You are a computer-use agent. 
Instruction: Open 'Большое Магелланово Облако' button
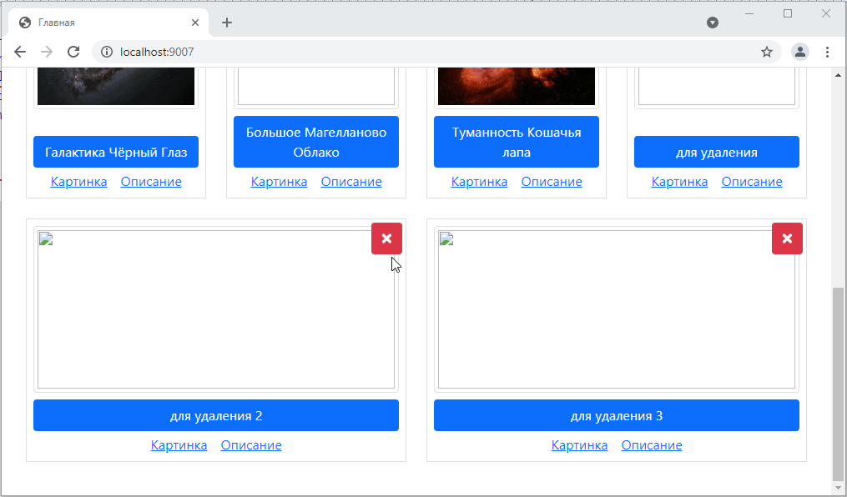(x=316, y=142)
